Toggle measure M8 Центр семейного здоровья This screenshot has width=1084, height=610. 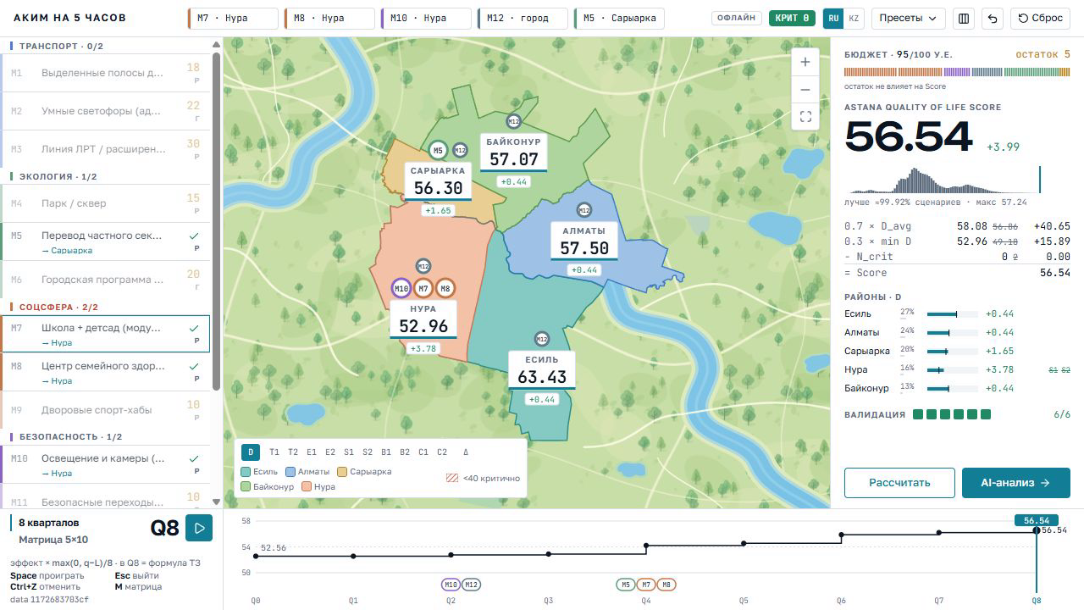click(105, 373)
